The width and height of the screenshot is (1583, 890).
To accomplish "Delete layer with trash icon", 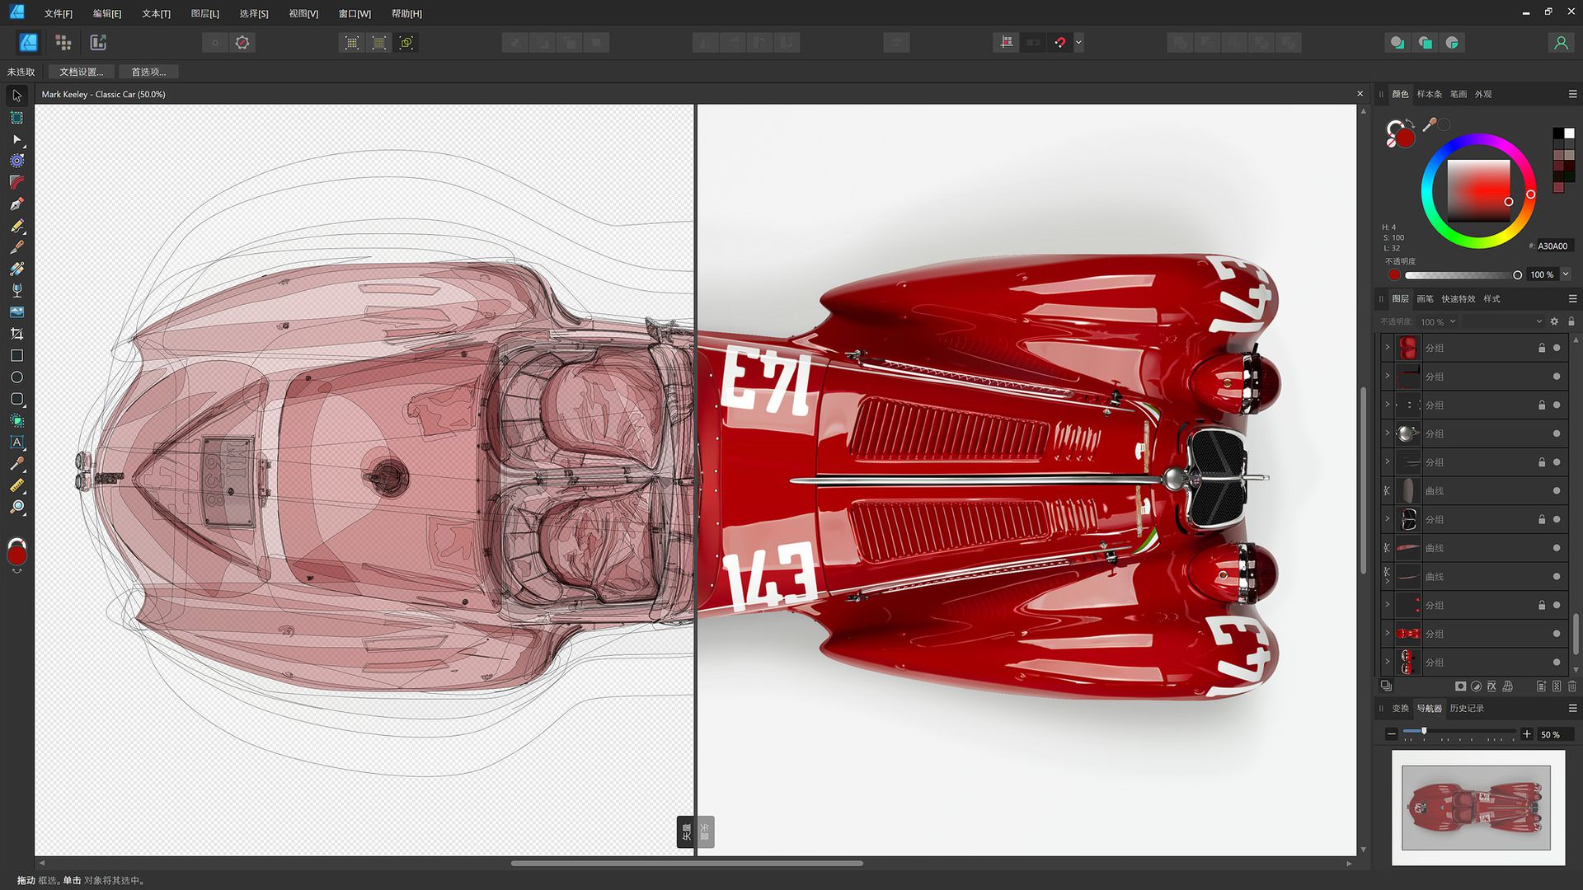I will [x=1571, y=686].
